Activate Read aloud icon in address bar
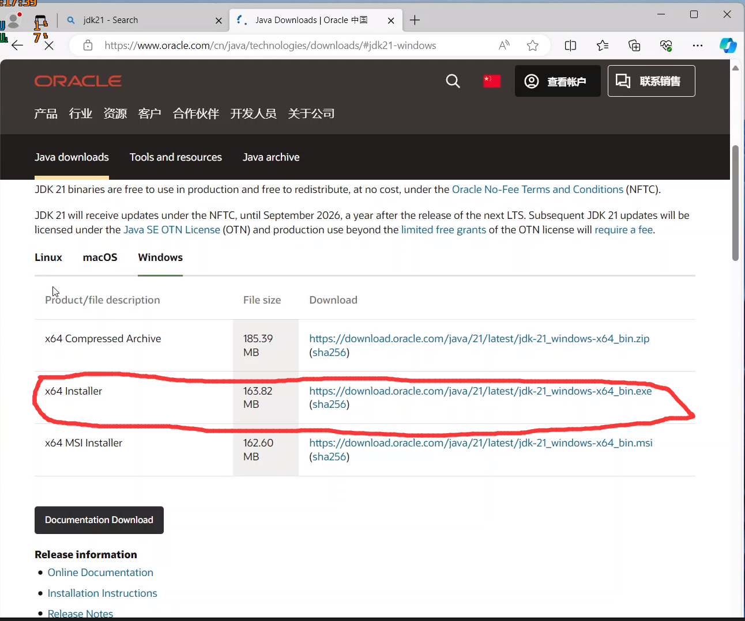Viewport: 745px width, 621px height. pos(504,45)
